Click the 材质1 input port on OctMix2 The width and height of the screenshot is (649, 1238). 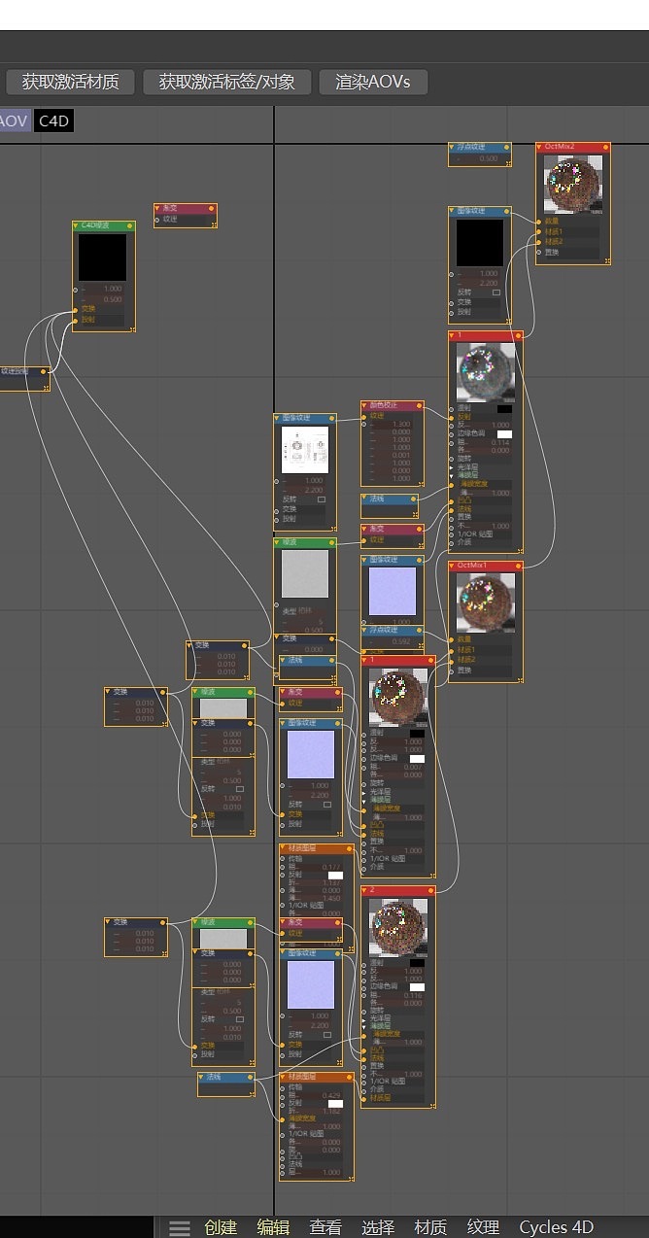pos(539,231)
